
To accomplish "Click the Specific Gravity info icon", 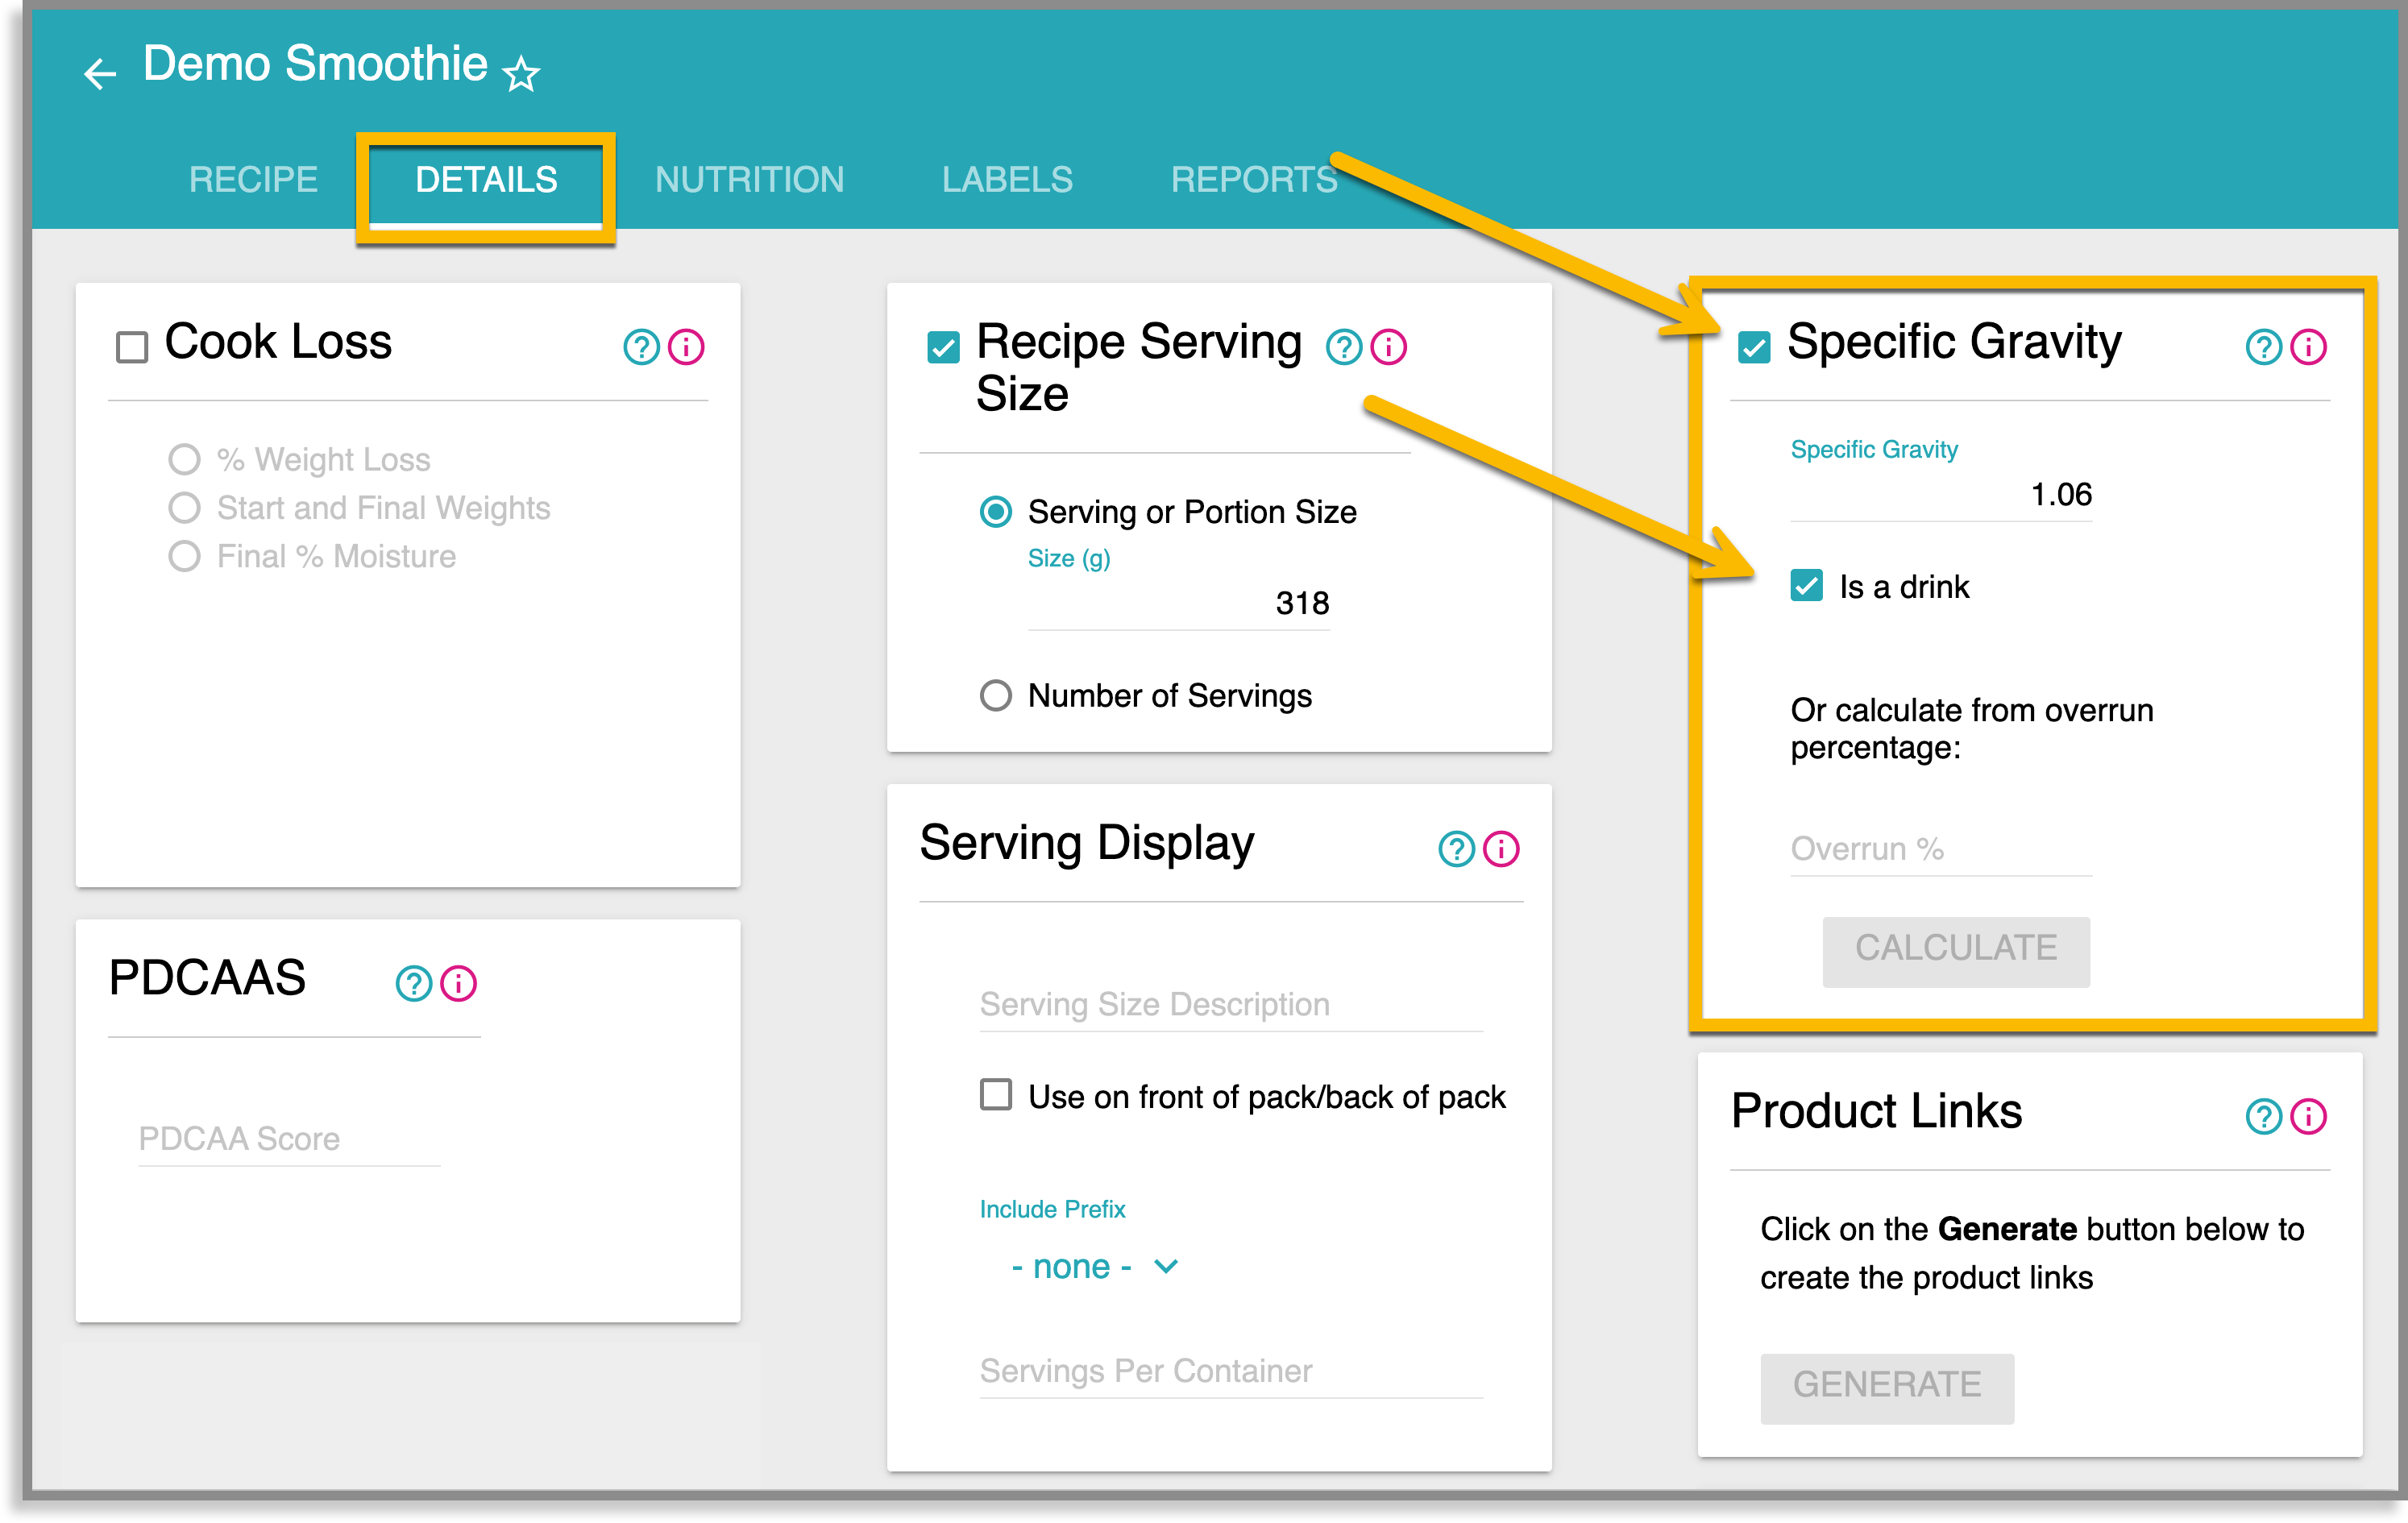I will [2309, 347].
